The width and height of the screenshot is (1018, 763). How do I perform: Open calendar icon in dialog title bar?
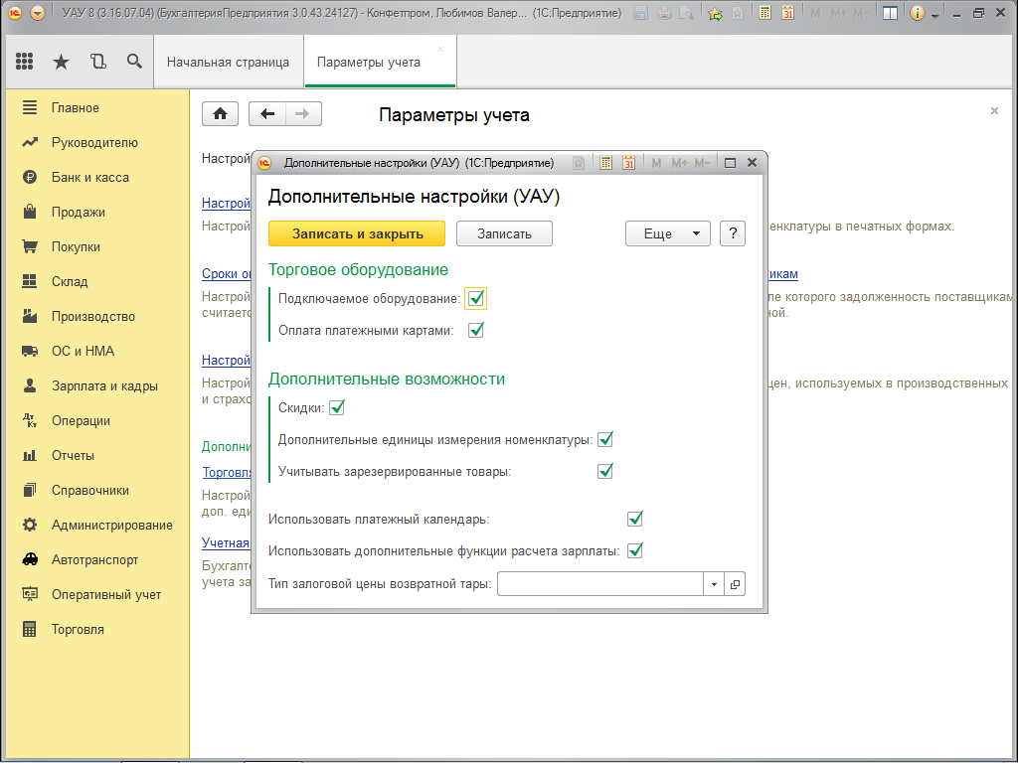628,163
